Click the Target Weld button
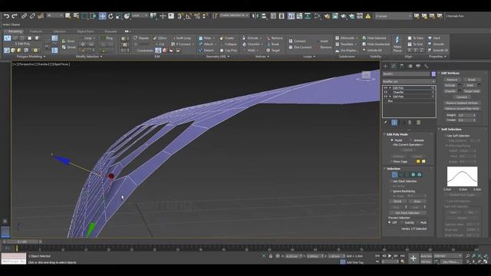The image size is (491, 276). click(472, 91)
